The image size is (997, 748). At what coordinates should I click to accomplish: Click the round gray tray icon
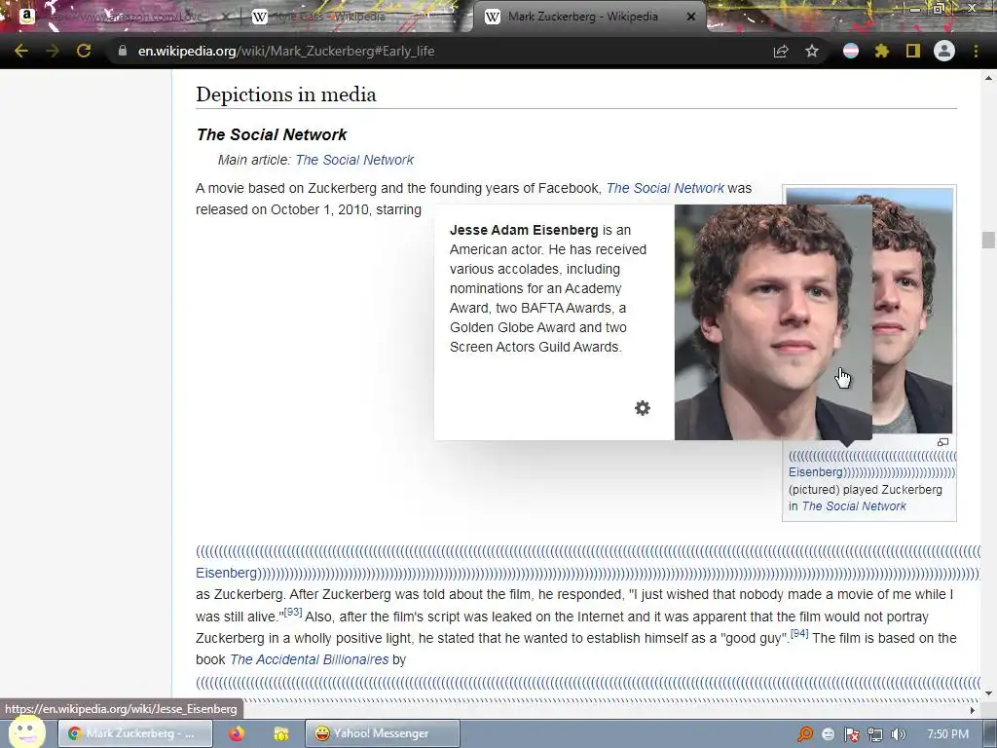(x=828, y=734)
